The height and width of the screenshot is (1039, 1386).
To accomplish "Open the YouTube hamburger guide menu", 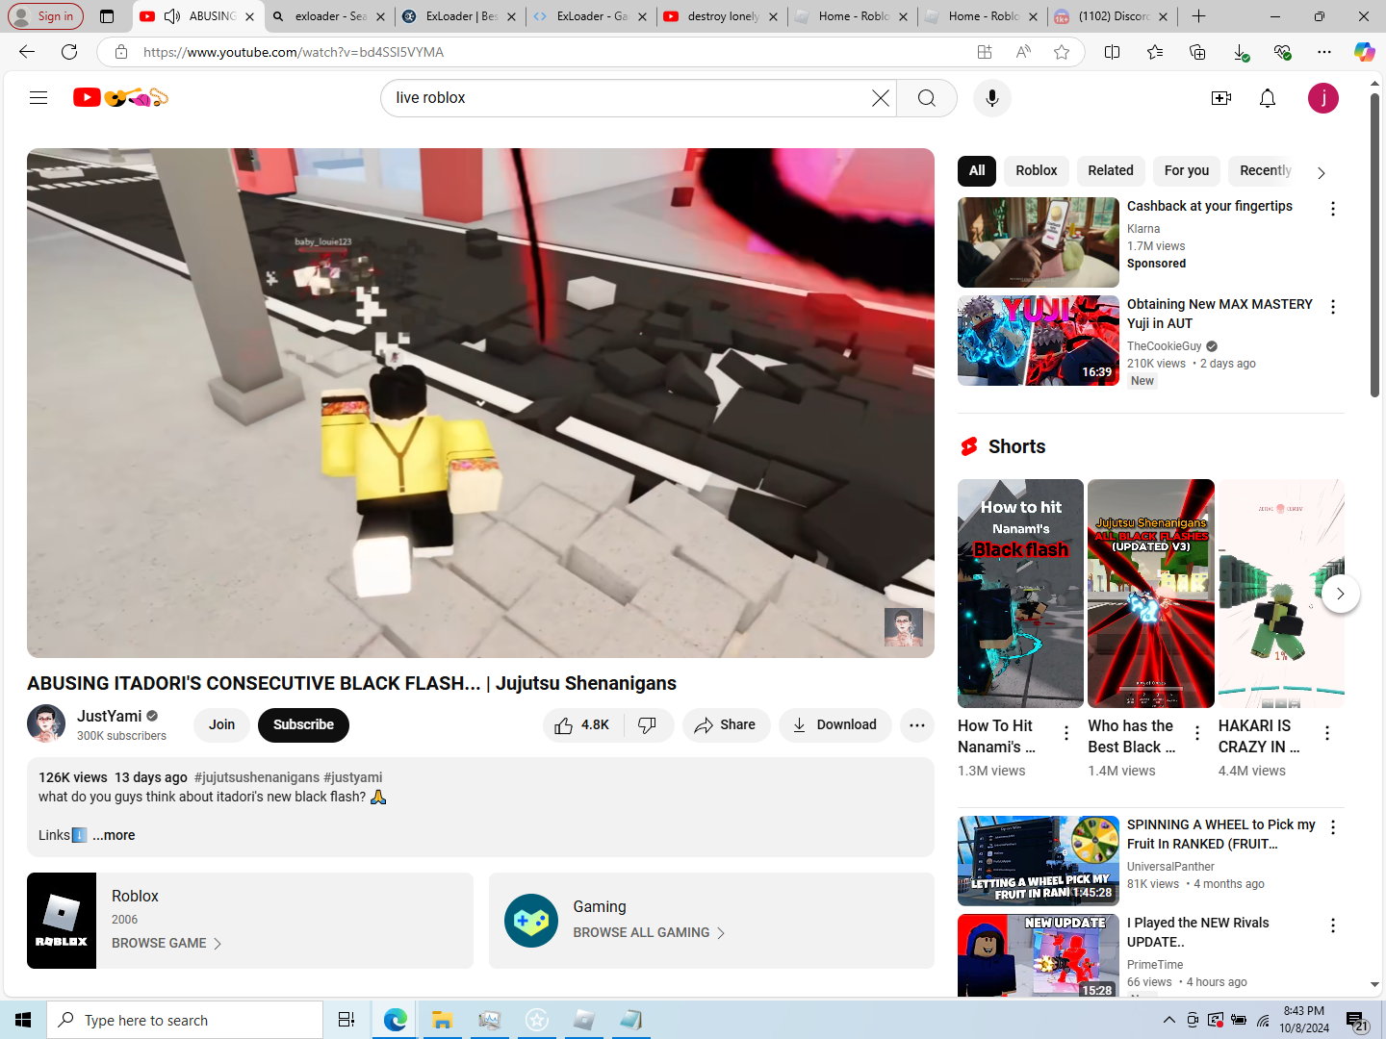I will 38,97.
